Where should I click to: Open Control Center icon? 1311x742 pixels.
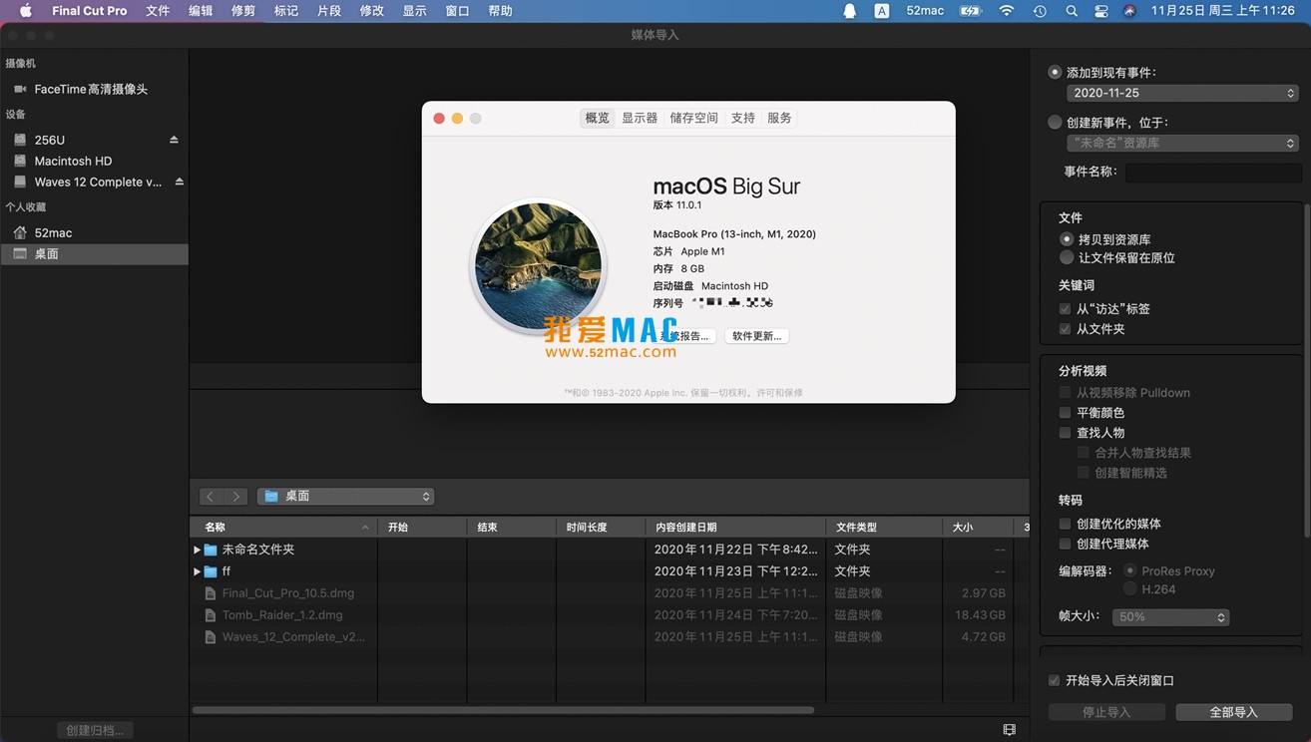pos(1101,11)
